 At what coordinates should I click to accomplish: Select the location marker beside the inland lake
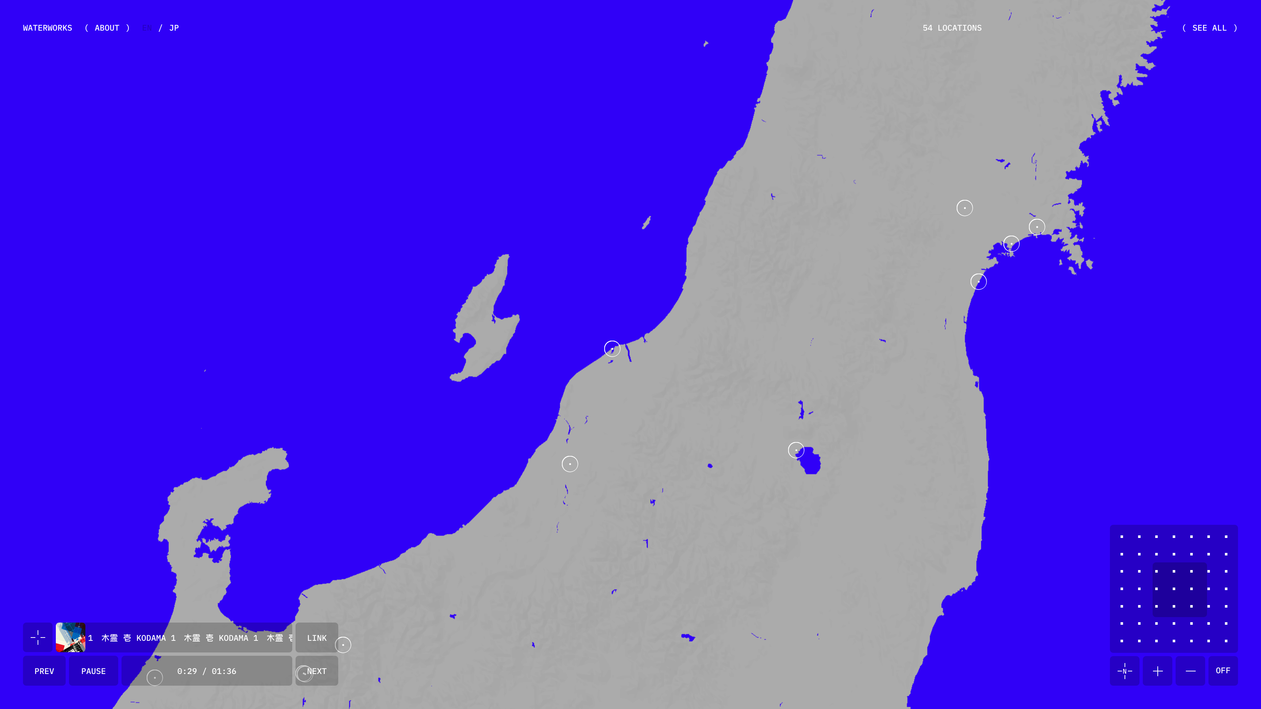796,450
